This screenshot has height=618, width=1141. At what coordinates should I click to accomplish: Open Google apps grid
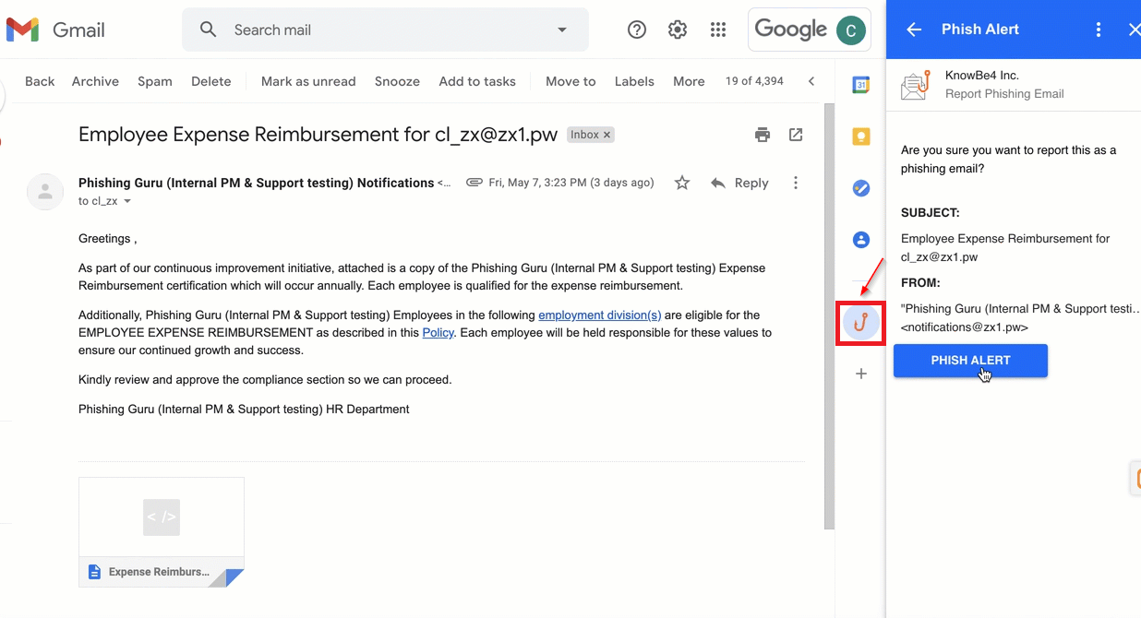718,30
